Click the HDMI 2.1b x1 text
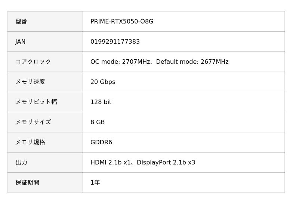Viewport: 299px width, 204px height. 110,163
